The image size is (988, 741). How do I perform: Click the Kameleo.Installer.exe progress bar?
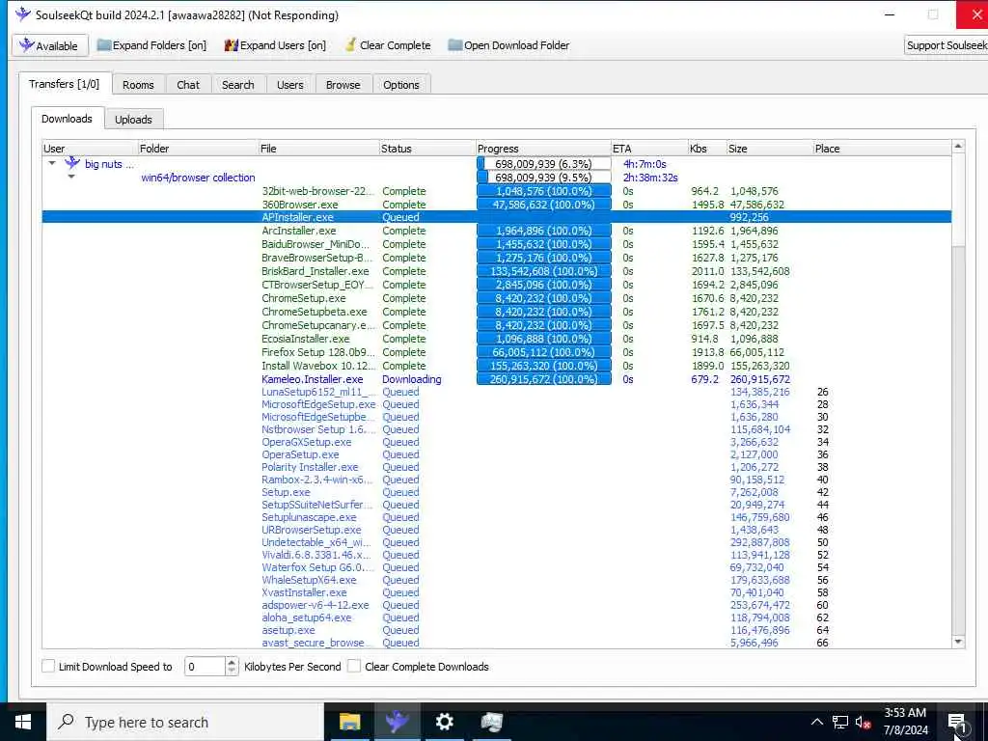pos(544,379)
